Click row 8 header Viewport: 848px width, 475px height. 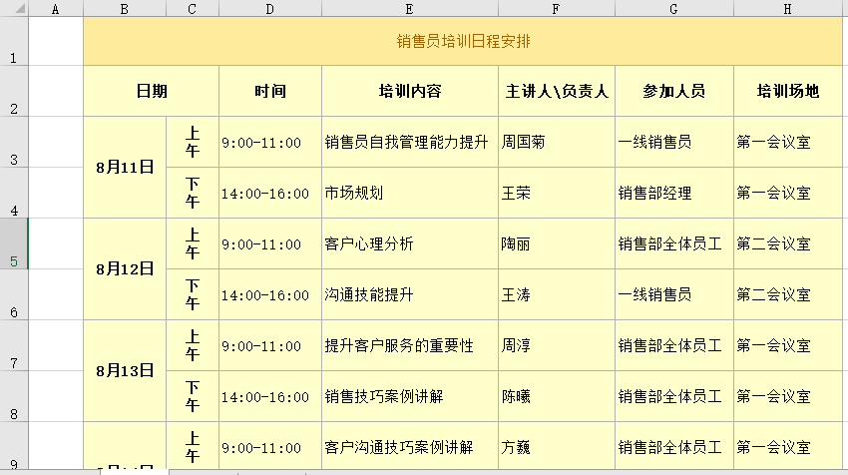click(14, 396)
